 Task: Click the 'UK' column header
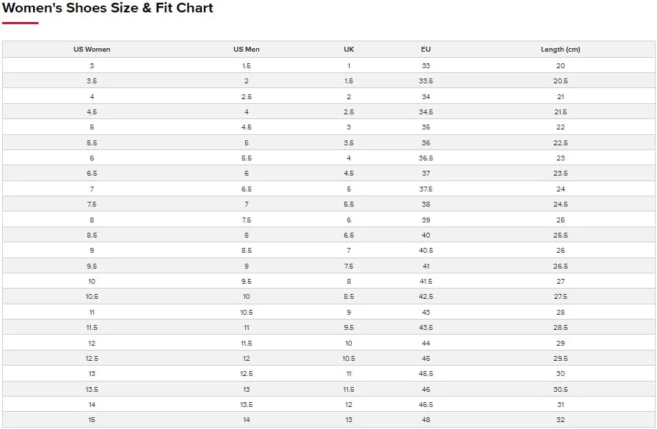click(x=348, y=50)
